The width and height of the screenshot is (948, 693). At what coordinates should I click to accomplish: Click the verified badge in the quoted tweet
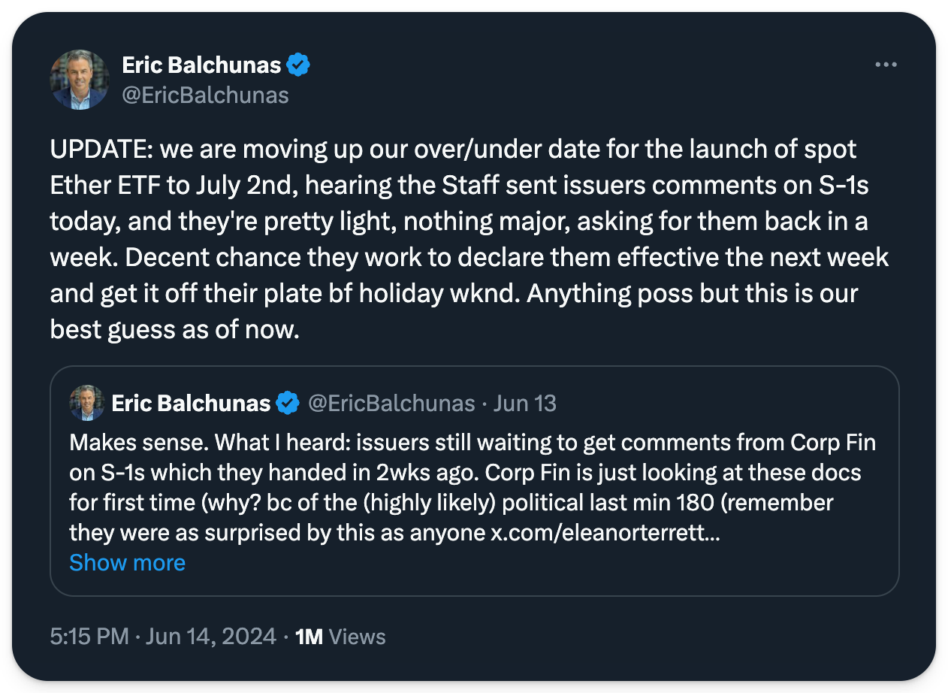(287, 404)
